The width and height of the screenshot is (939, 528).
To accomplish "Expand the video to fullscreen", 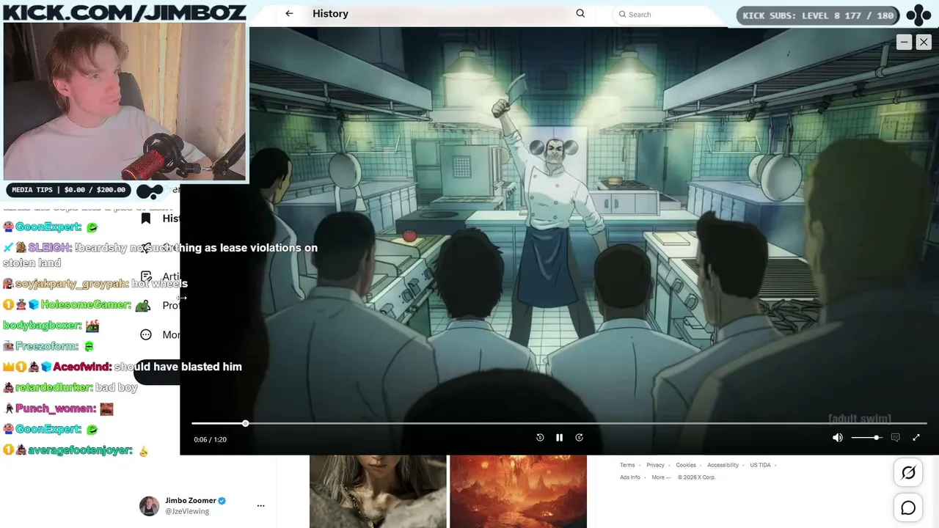I will pos(916,438).
